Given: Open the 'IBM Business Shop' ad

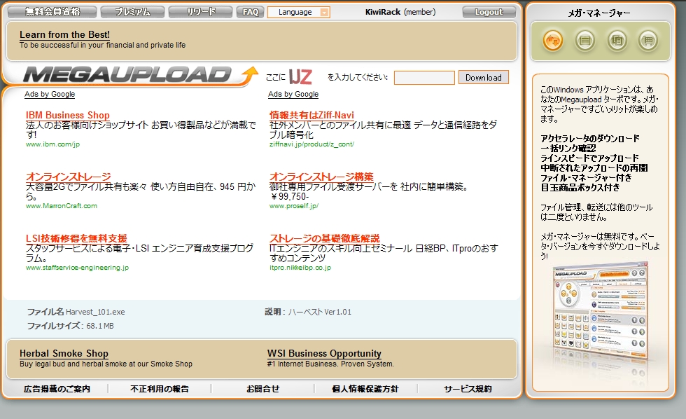Looking at the screenshot, I should point(67,115).
